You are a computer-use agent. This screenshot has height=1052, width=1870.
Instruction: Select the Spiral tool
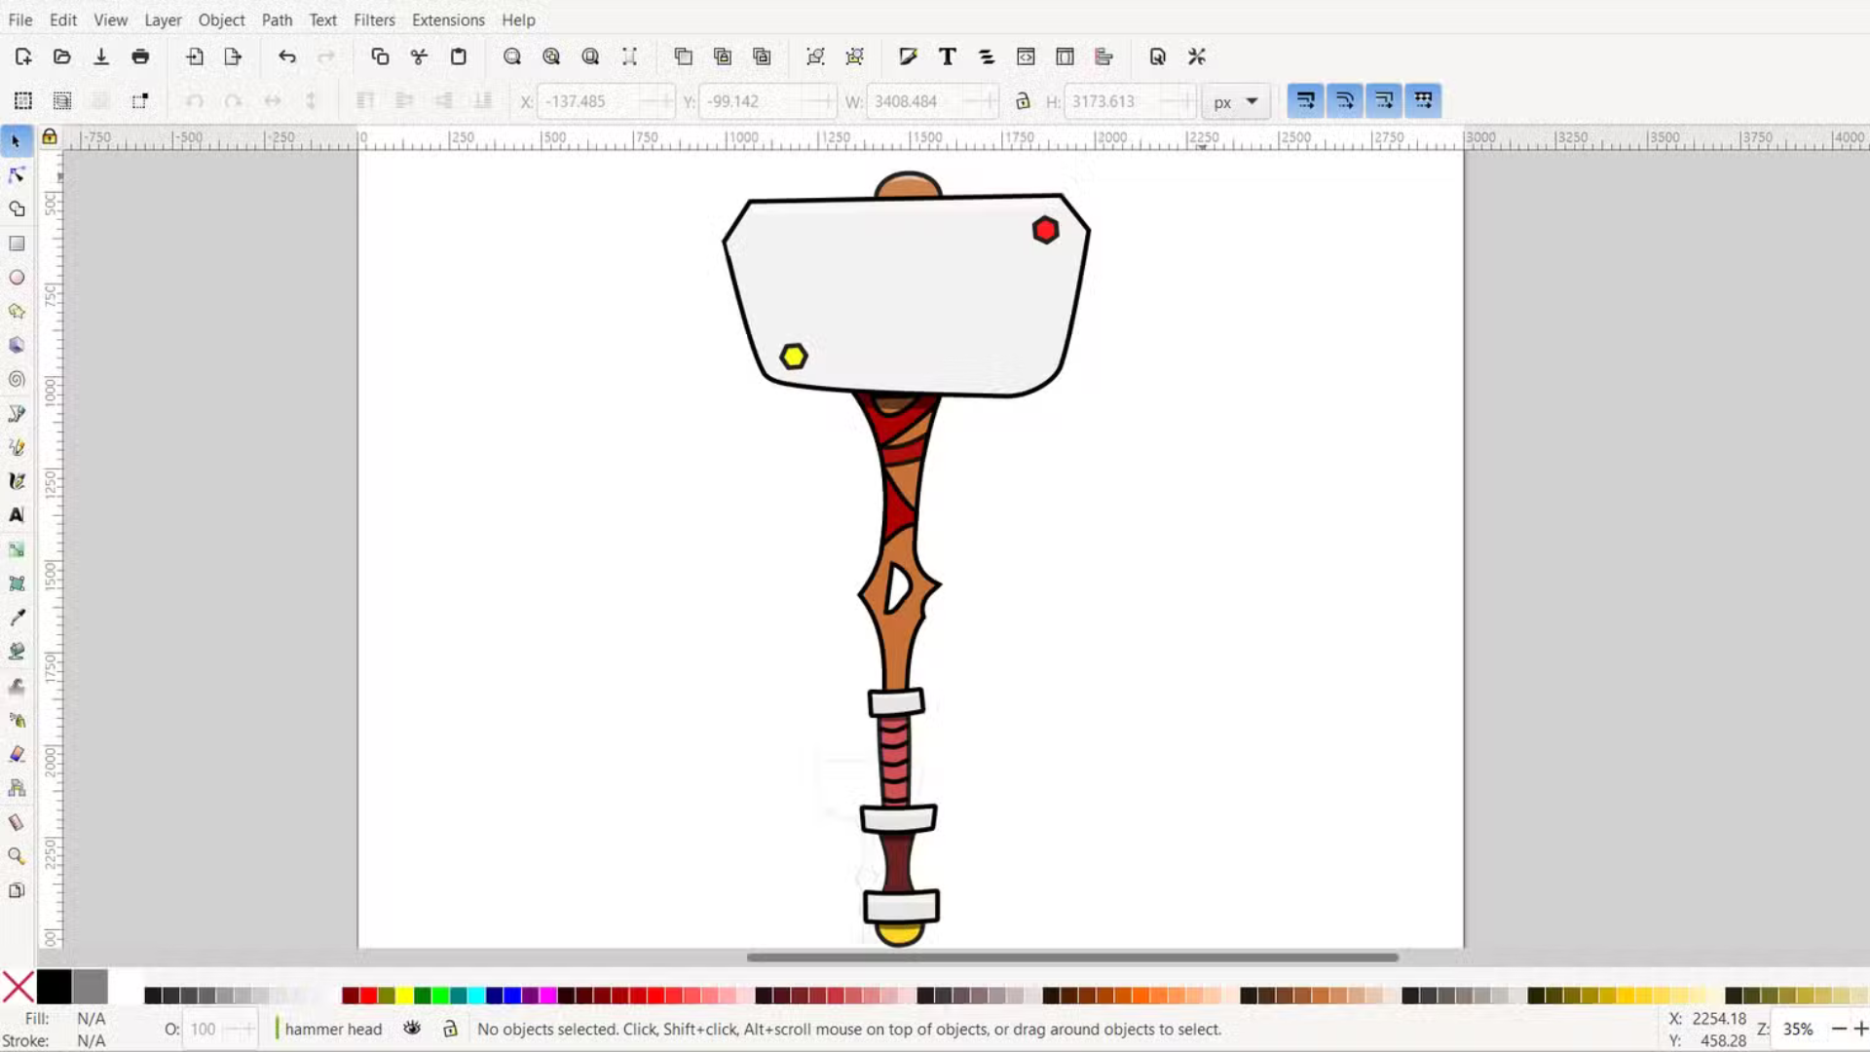17,379
